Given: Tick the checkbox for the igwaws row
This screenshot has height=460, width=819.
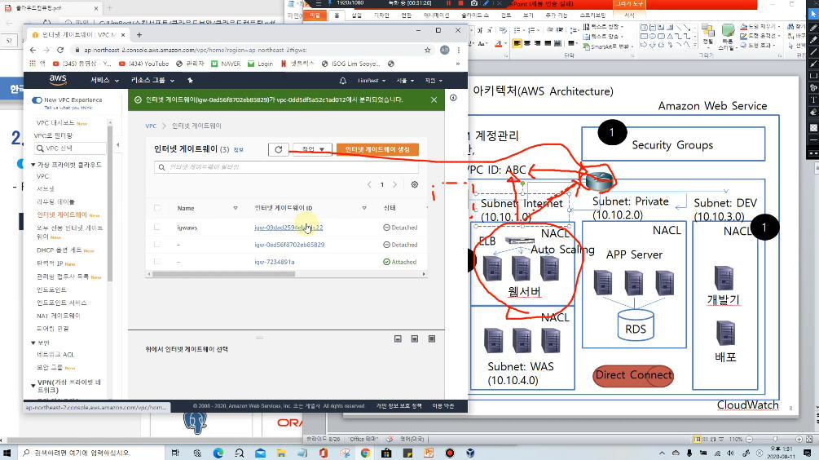Looking at the screenshot, I should pos(157,227).
